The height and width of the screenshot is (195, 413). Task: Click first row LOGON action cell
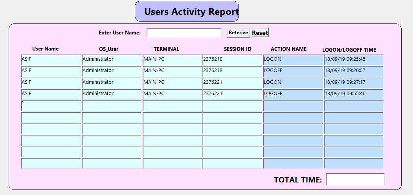[293, 60]
